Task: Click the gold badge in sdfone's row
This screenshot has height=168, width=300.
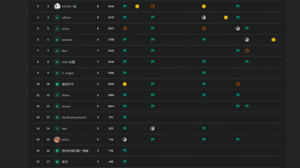Action: coord(226,18)
